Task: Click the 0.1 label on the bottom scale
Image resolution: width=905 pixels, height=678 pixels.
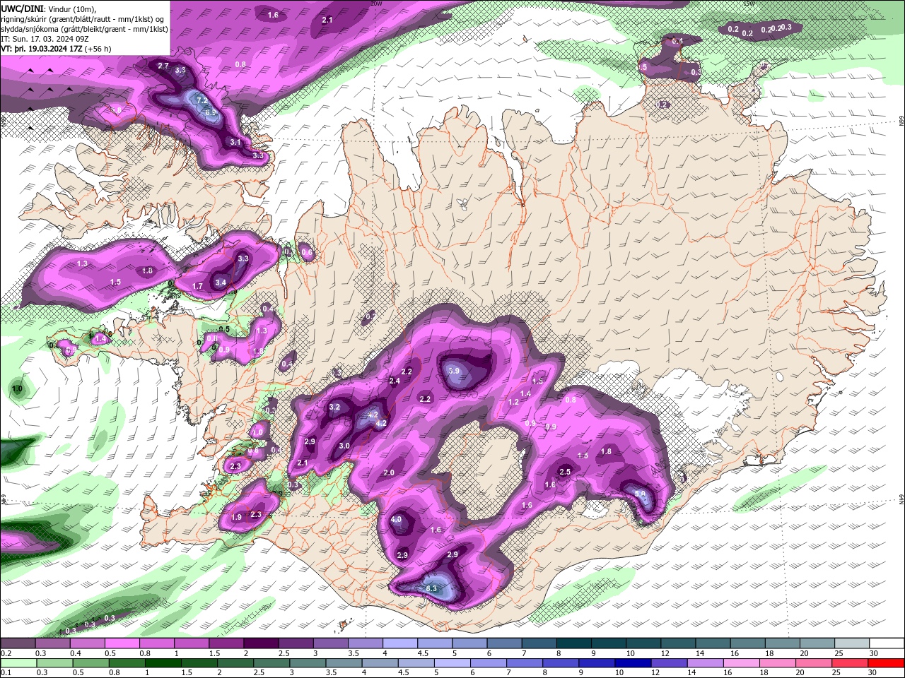Action: point(6,673)
